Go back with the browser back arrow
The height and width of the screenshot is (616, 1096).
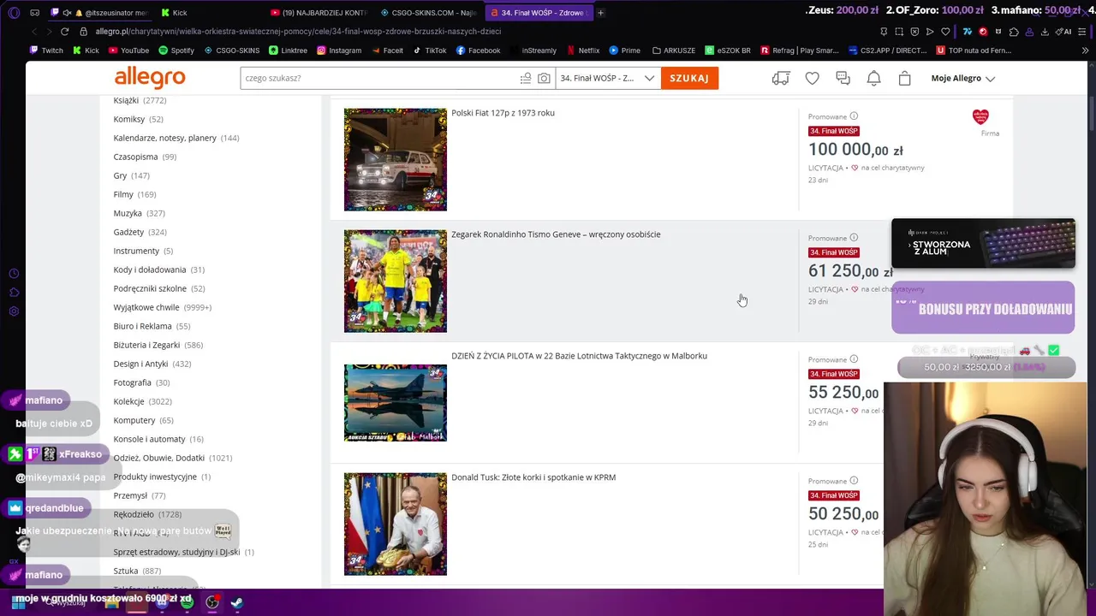click(x=34, y=32)
